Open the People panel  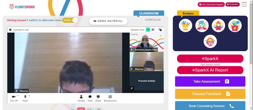coord(81,98)
